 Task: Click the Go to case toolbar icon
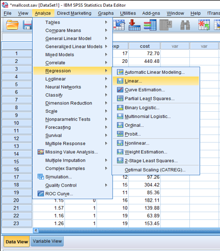119,25
